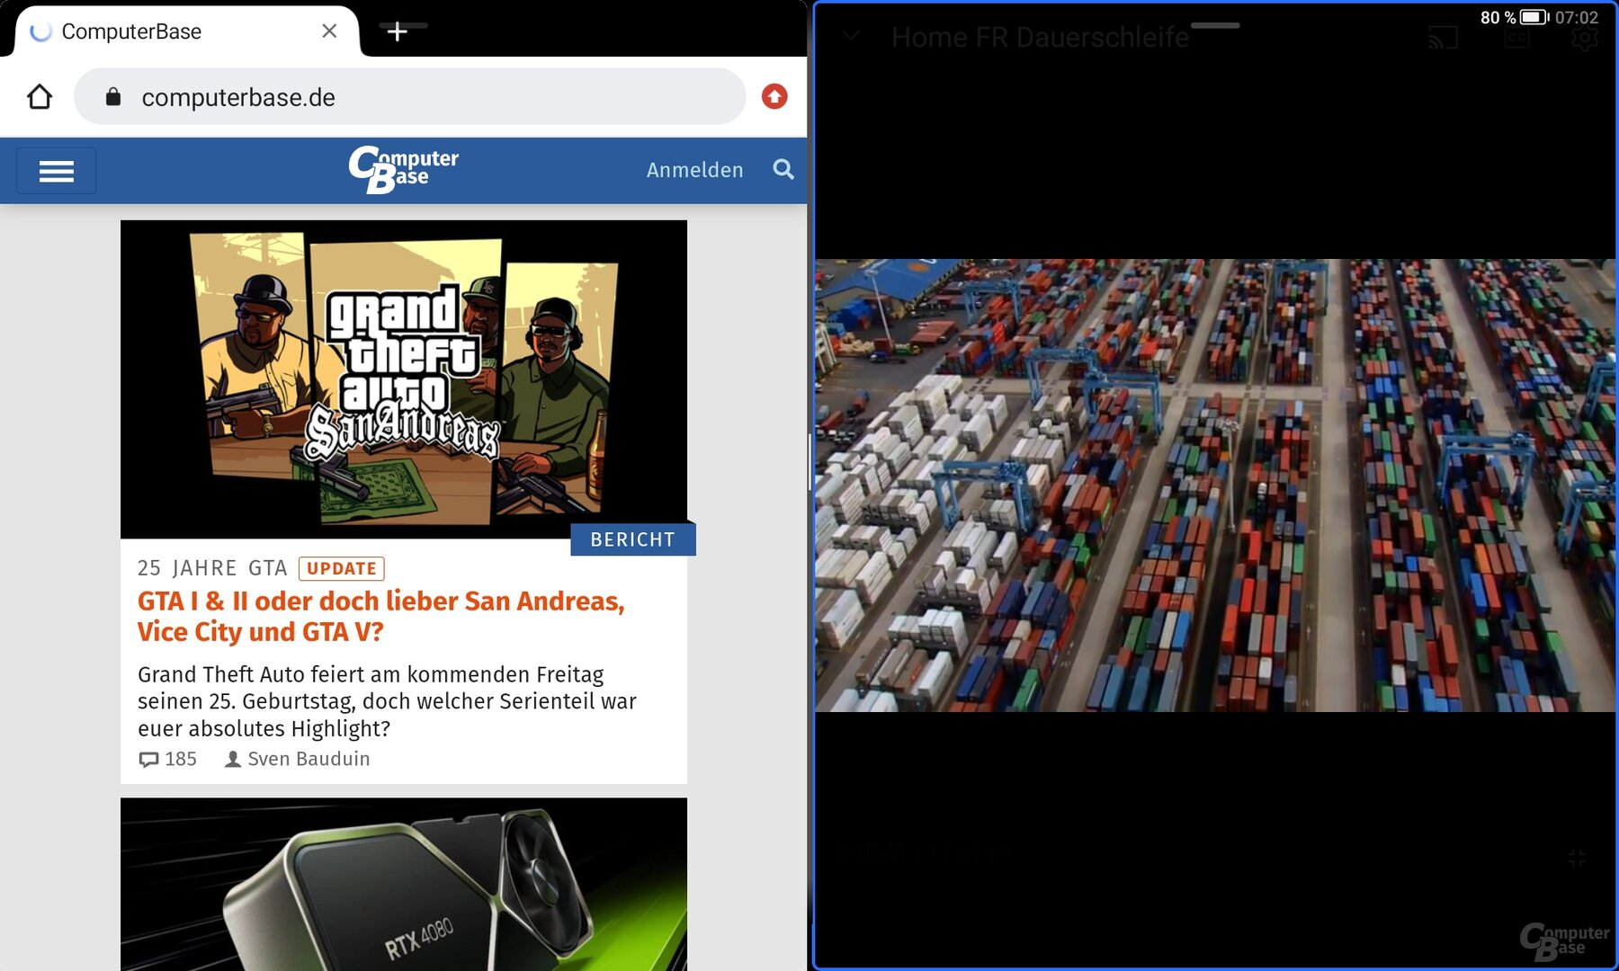Image resolution: width=1619 pixels, height=971 pixels.
Task: Tap the split-screen drag handle above the video
Action: tap(1215, 25)
